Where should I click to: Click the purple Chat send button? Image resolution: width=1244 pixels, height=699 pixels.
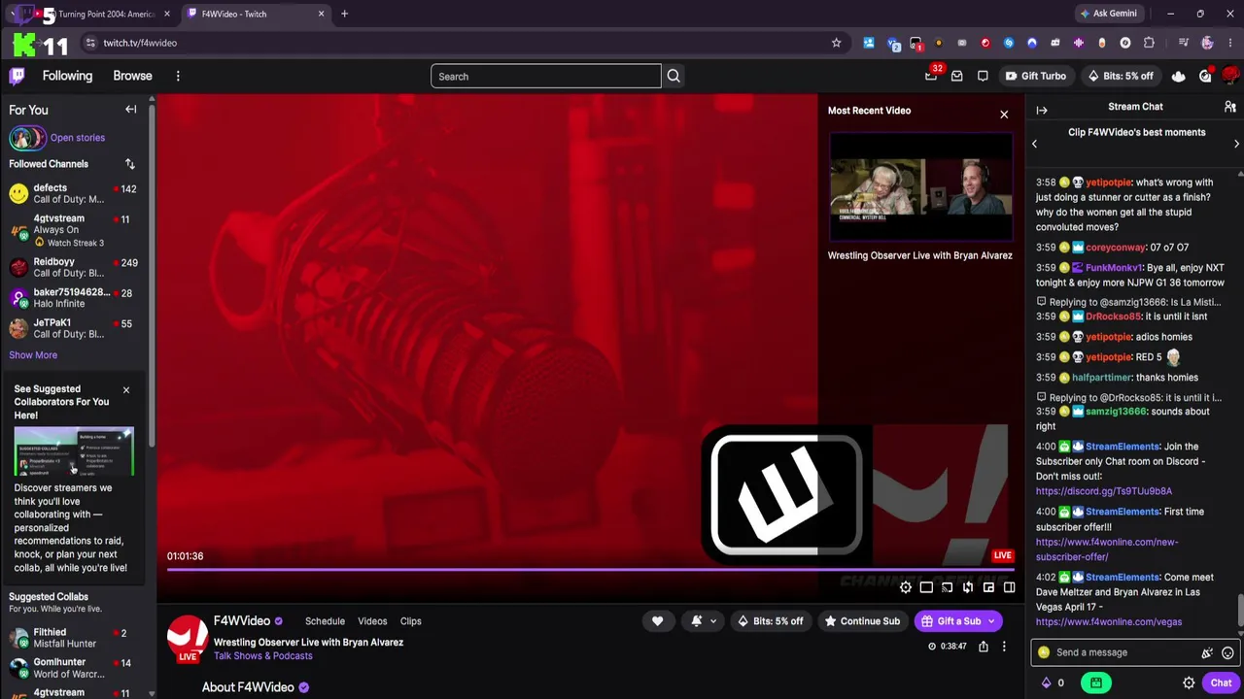(1221, 682)
